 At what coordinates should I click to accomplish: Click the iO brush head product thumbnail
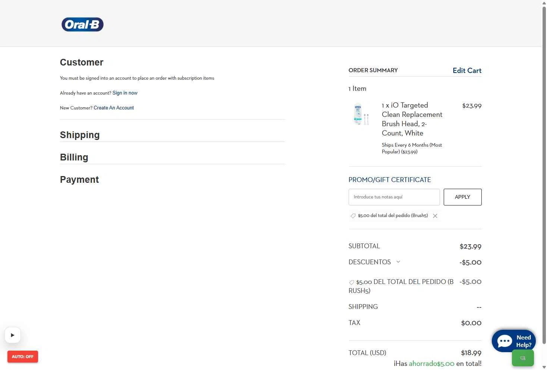pyautogui.click(x=361, y=114)
